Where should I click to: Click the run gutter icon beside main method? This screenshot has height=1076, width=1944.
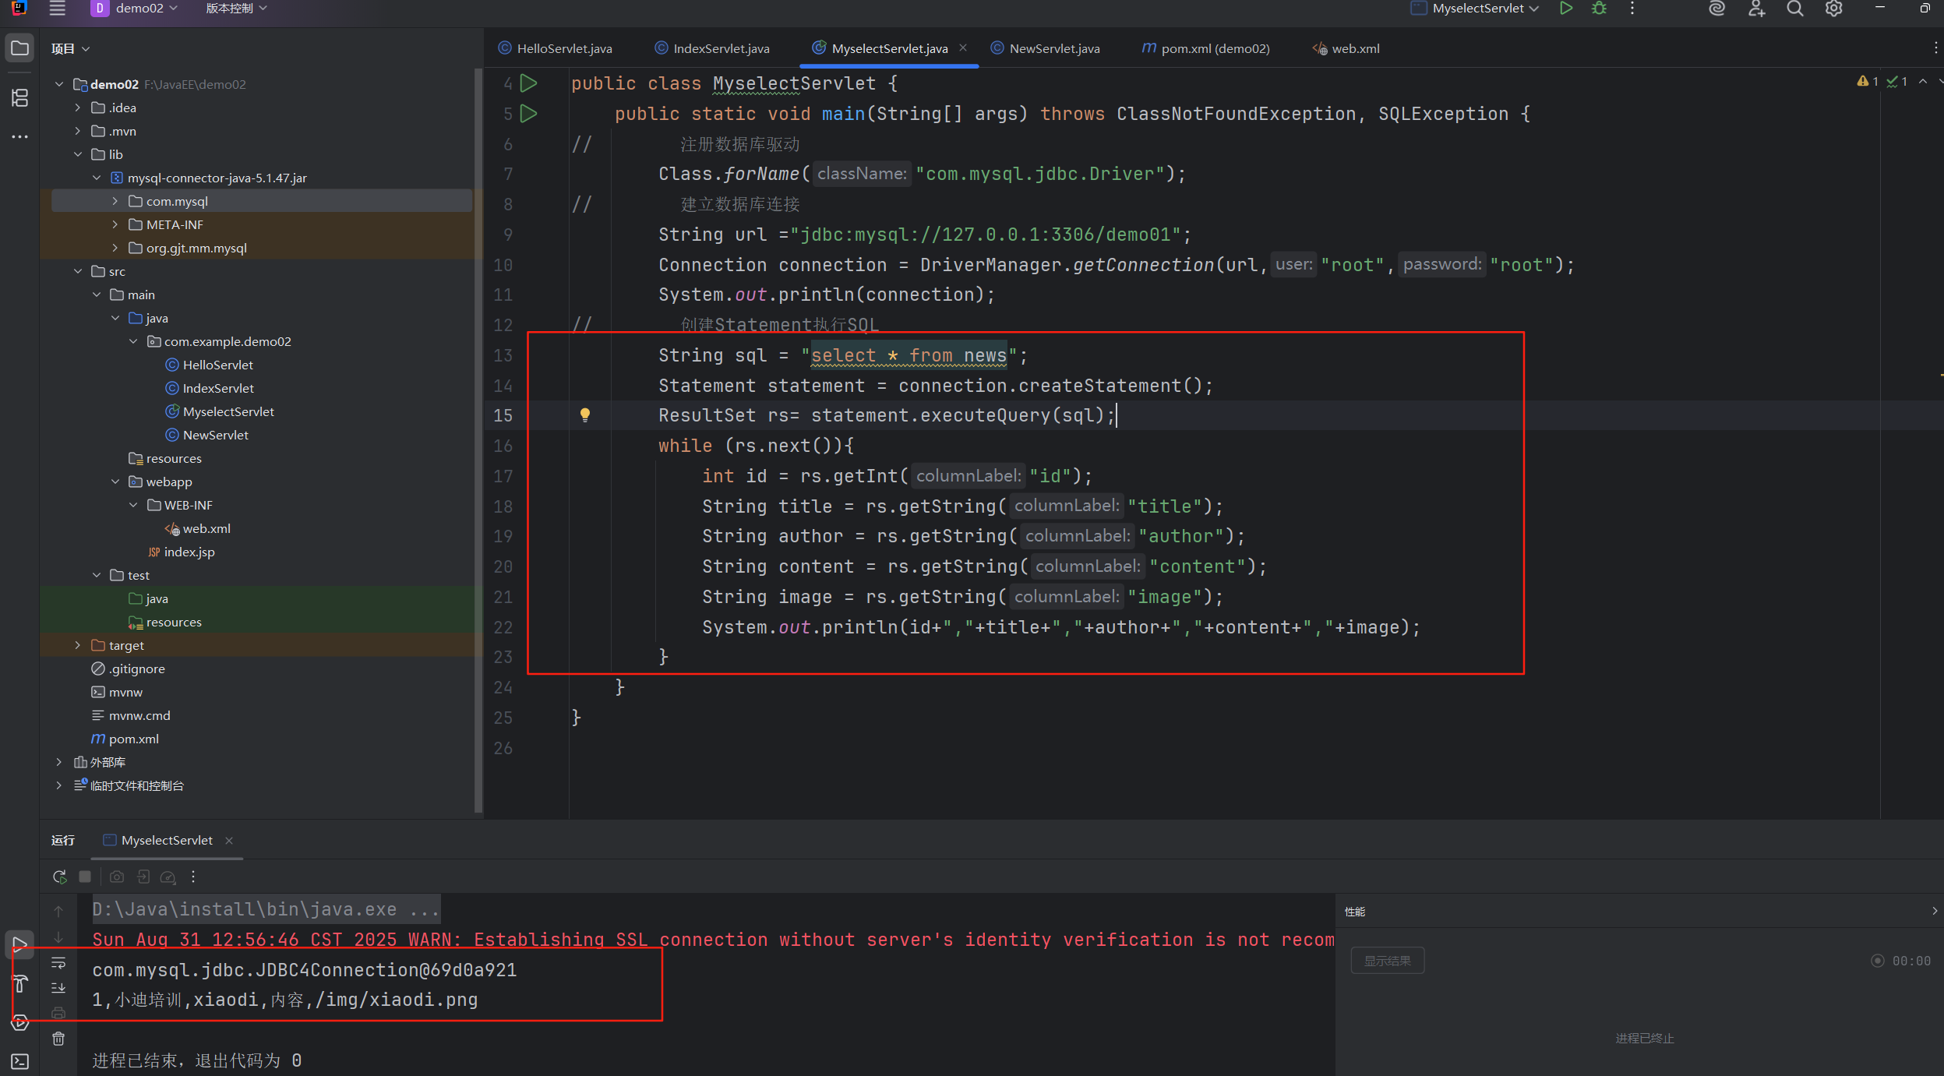click(x=529, y=114)
